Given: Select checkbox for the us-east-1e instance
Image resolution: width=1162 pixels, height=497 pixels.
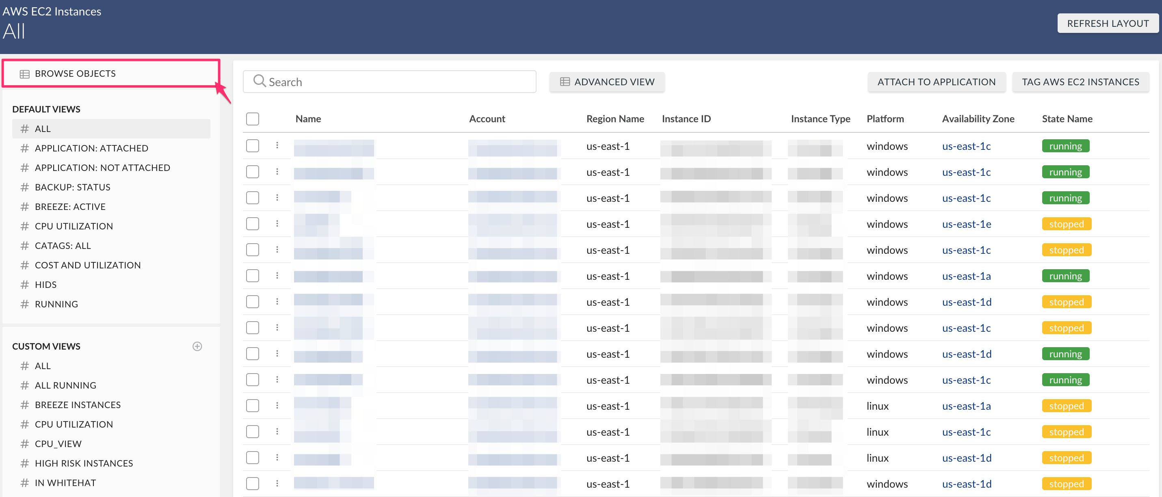Looking at the screenshot, I should (x=253, y=224).
